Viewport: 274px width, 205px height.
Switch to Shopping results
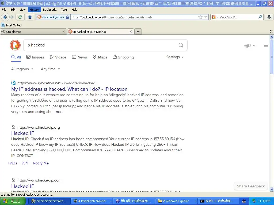pyautogui.click(x=123, y=57)
